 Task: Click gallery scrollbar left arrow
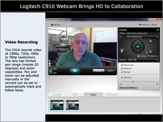pyautogui.click(x=49, y=113)
